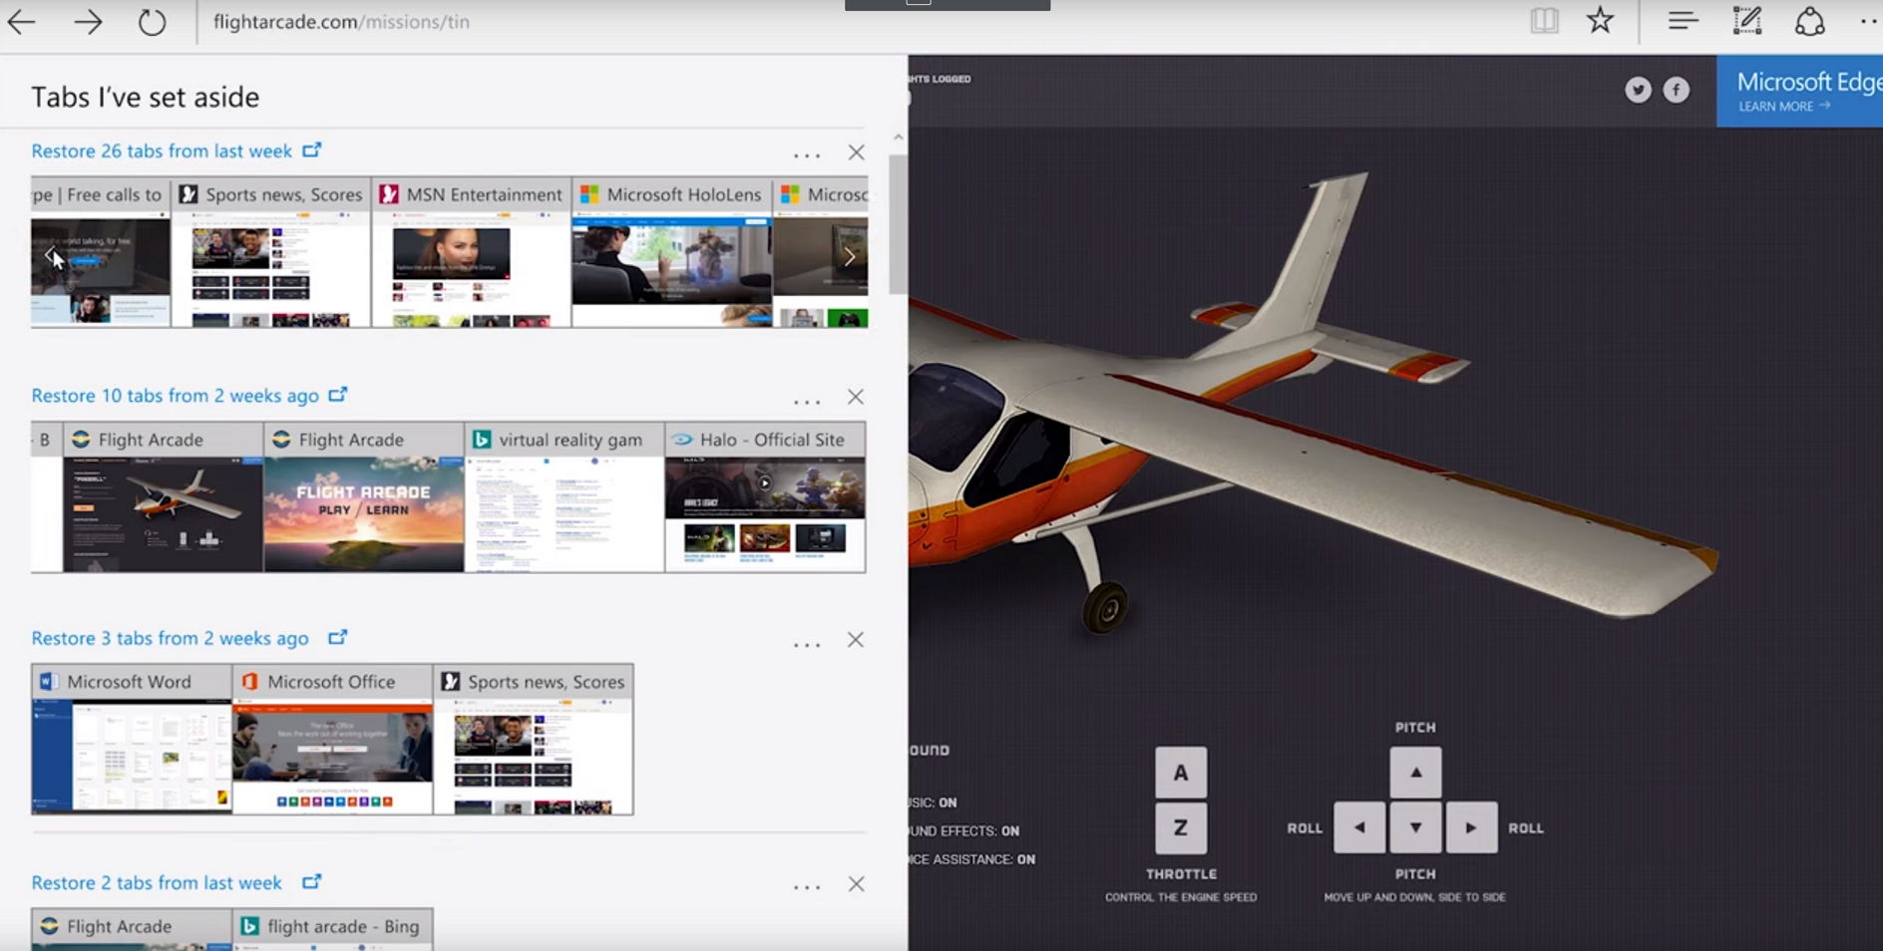Viewport: 1883px width, 951px height.
Task: Refresh the page with the reload icon
Action: coord(152,21)
